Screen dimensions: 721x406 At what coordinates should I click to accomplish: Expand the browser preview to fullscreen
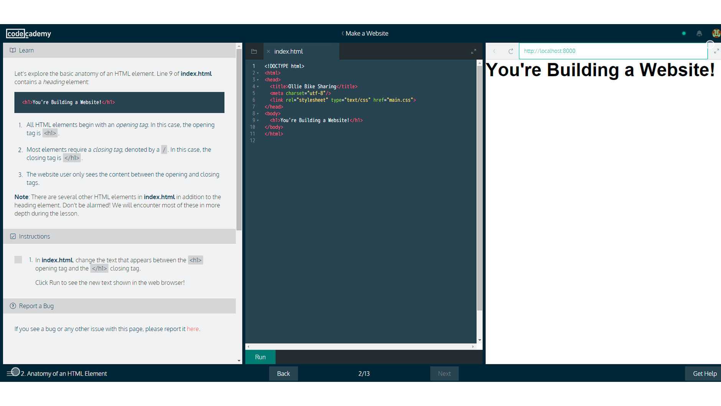point(716,51)
